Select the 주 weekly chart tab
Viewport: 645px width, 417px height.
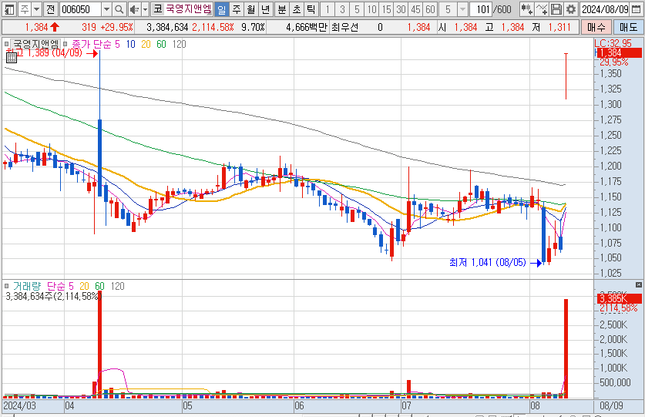point(236,9)
